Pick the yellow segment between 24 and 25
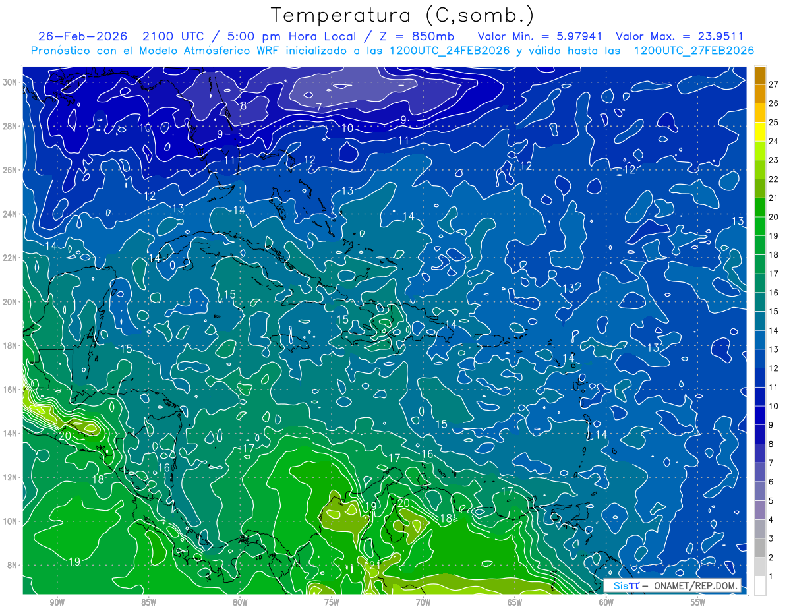The width and height of the screenshot is (791, 611). [x=760, y=131]
